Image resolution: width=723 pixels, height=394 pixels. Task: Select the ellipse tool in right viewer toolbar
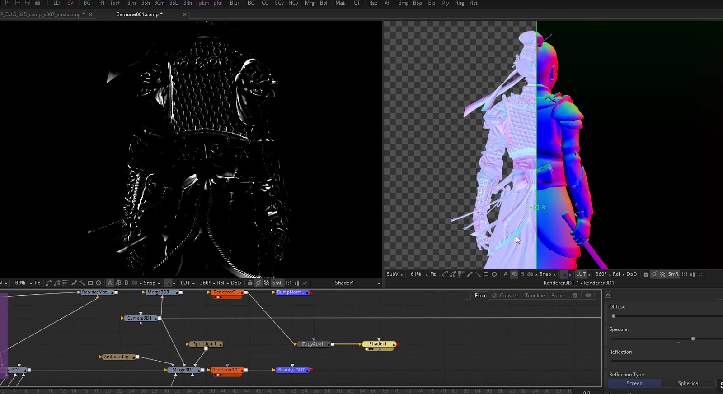point(494,274)
